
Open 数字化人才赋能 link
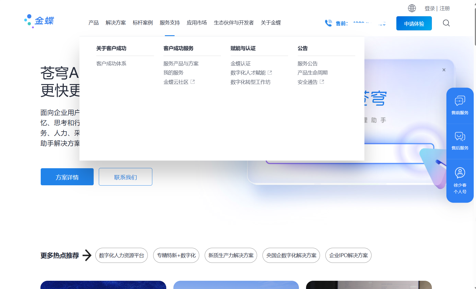click(248, 73)
